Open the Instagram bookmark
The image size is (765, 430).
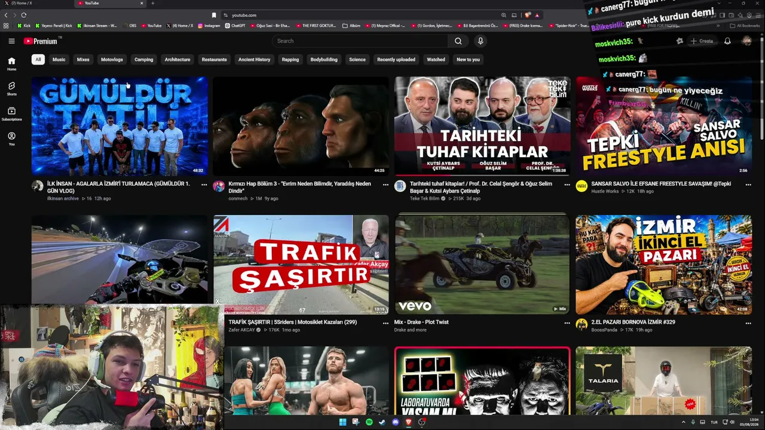tap(209, 26)
